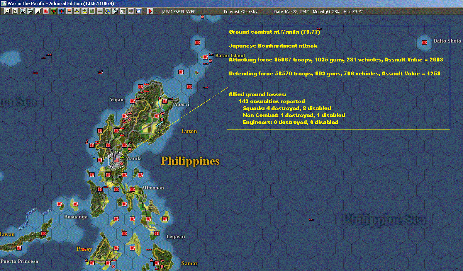This screenshot has height=271, width=463.
Task: Select Japanese flag marker left of Legaspi
Action: pos(156,234)
